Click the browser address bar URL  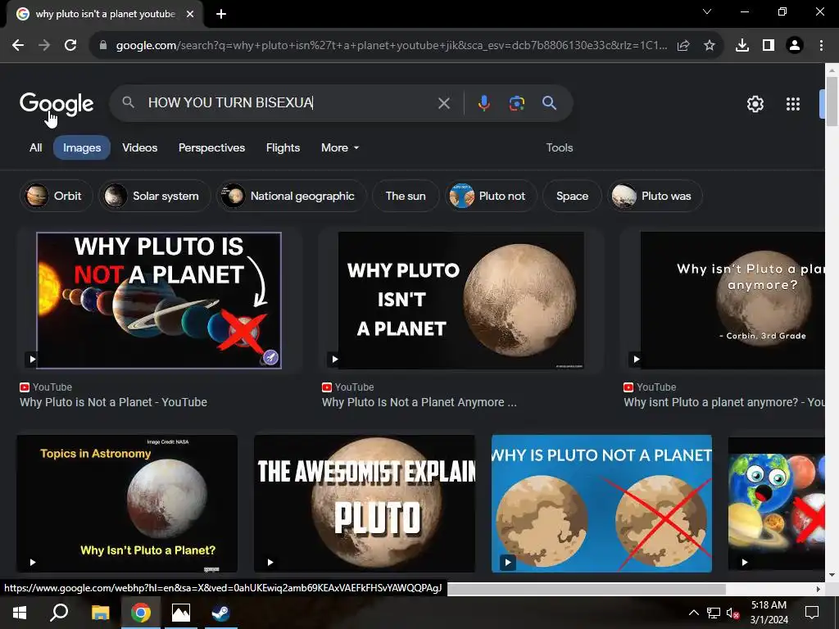392,46
